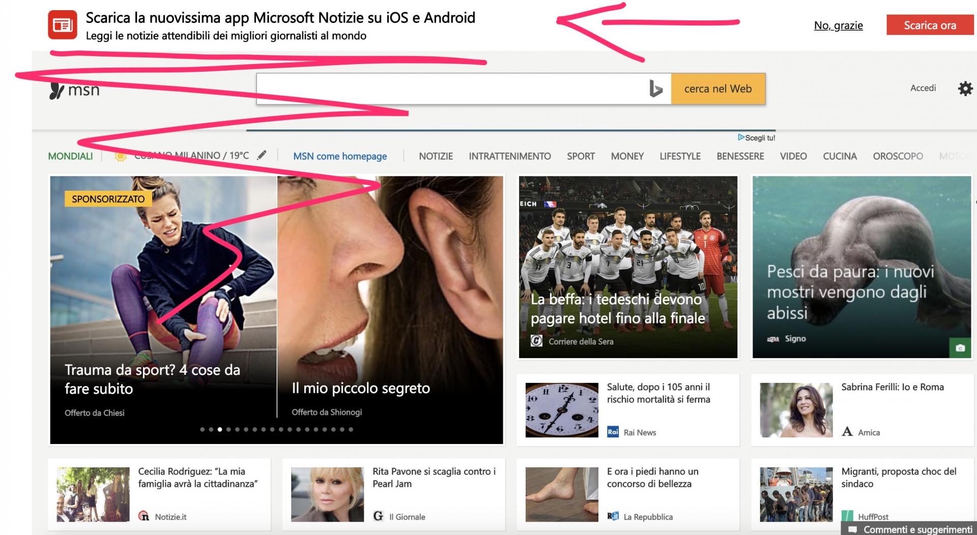
Task: Open the MONEY section
Action: 627,156
